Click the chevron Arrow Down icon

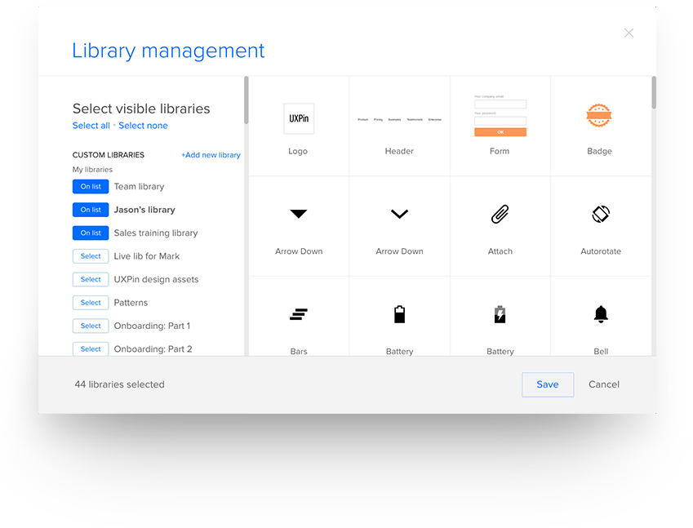click(399, 214)
